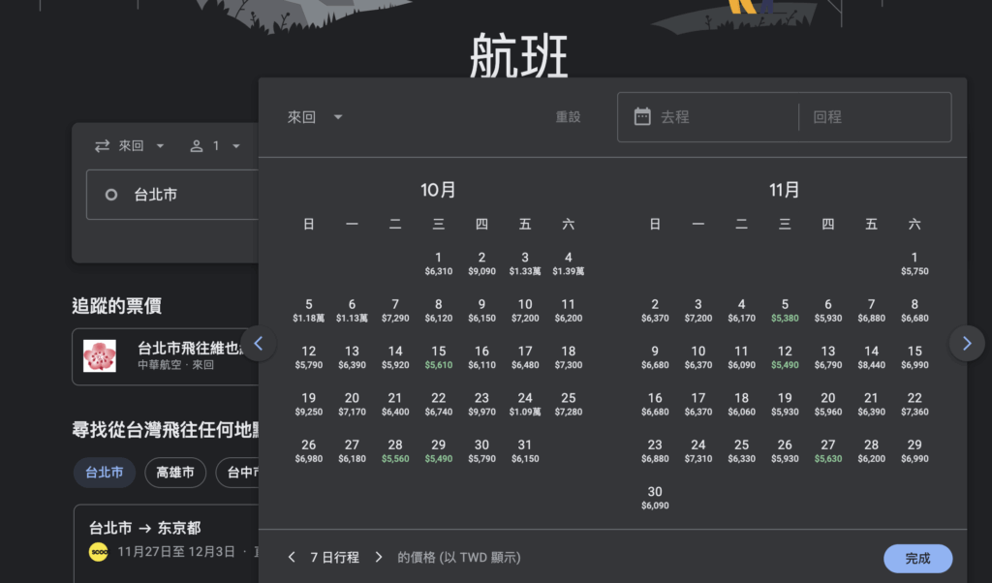Select the 台北市 city chip
Screen dimensions: 992x583
[105, 473]
